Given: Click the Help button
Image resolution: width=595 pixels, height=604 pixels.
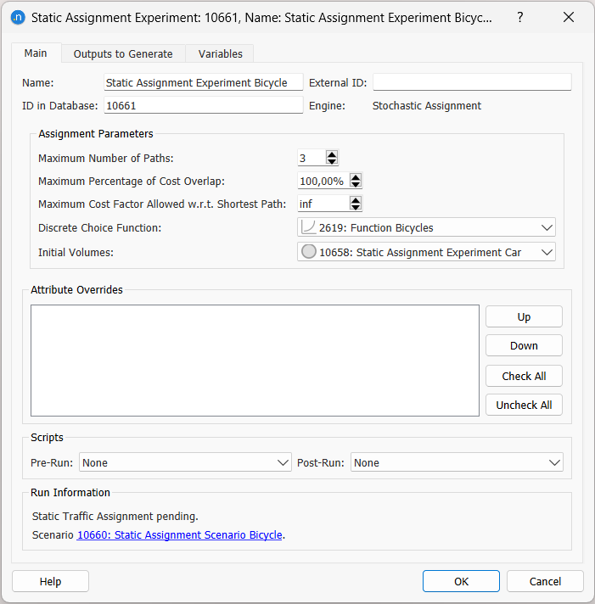Looking at the screenshot, I should [x=50, y=581].
